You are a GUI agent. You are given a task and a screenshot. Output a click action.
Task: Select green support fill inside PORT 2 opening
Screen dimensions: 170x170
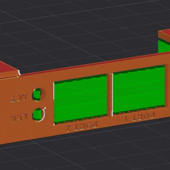pyautogui.click(x=80, y=99)
